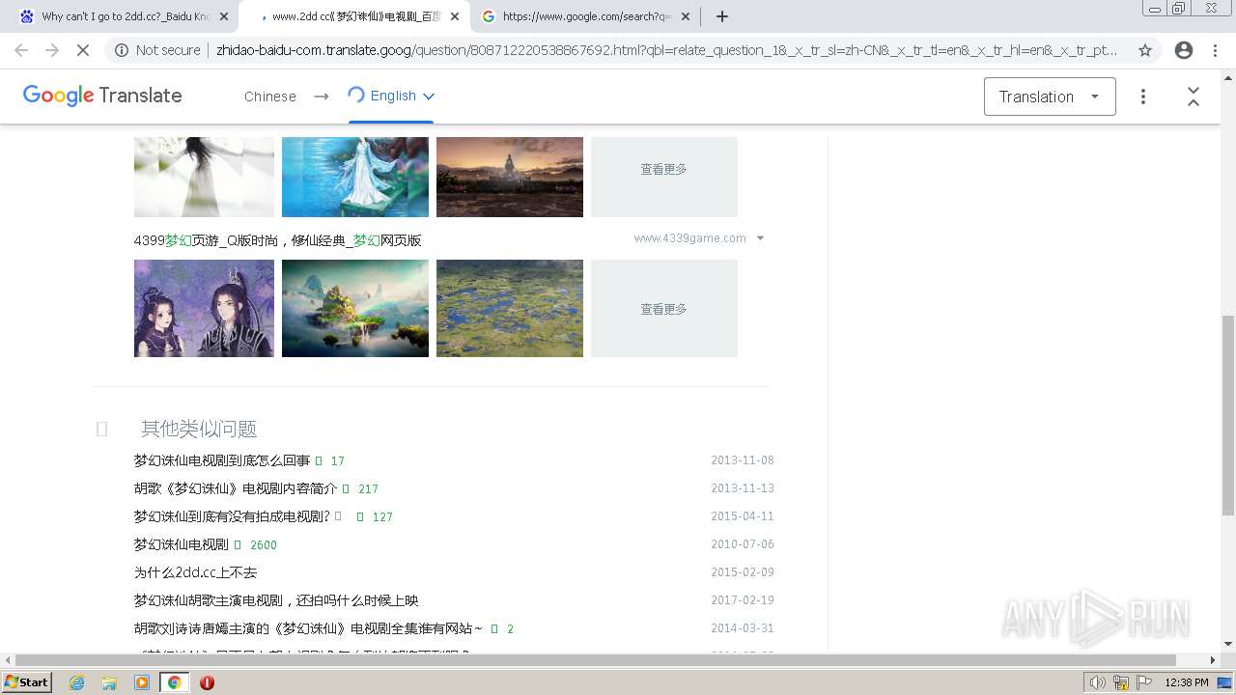Click the 17 likes icon

pyautogui.click(x=320, y=461)
